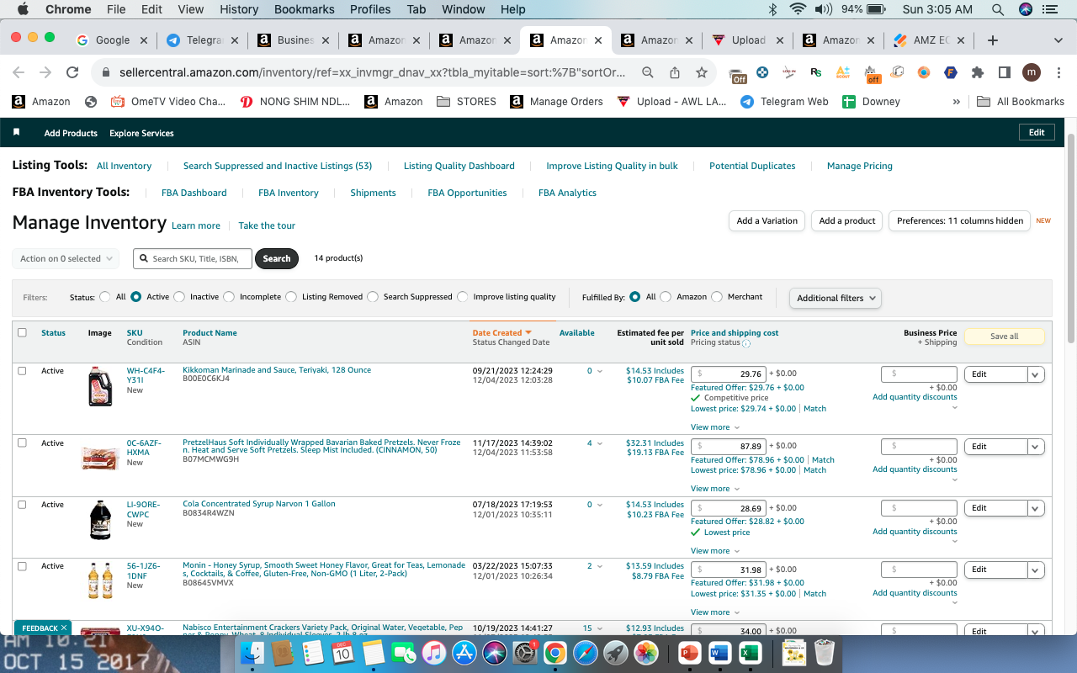Select the 'Search Suppressed' status filter
The width and height of the screenshot is (1077, 673).
(373, 297)
